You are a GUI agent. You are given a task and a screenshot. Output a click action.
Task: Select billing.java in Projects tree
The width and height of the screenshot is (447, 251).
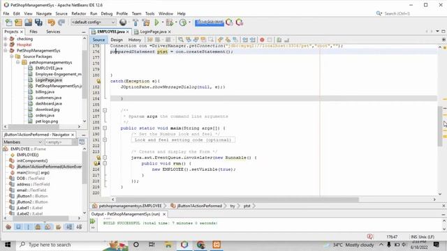[x=45, y=91]
